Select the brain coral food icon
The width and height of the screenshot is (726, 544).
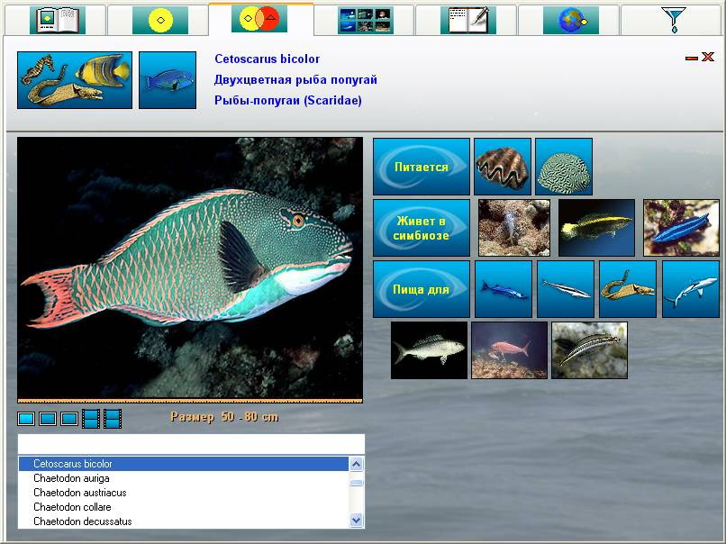click(x=564, y=167)
